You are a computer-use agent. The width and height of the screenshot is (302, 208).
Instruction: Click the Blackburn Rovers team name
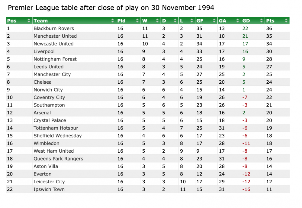(x=54, y=29)
